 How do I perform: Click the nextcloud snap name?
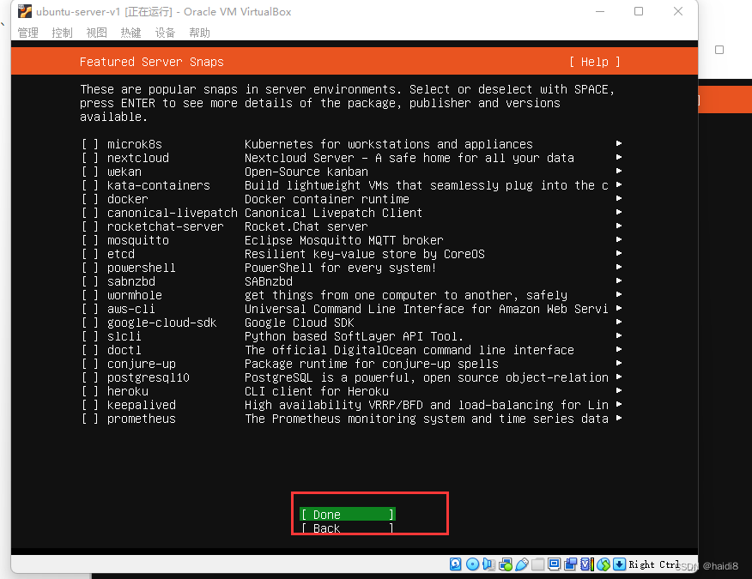point(138,158)
